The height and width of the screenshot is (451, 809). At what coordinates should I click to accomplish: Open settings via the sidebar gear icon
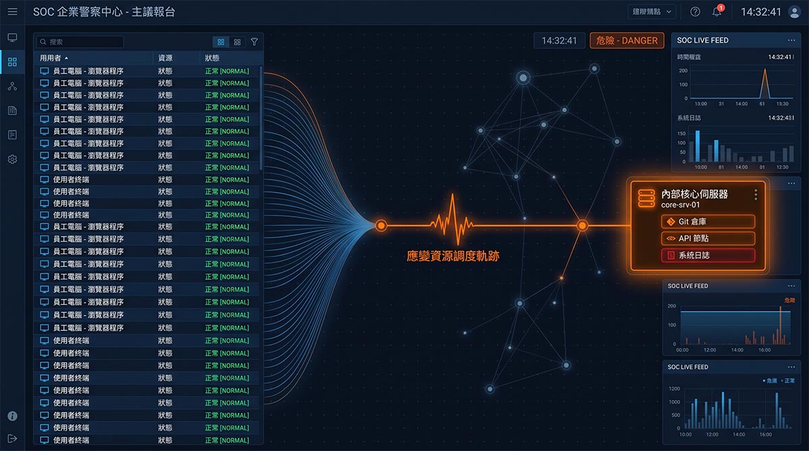coord(12,160)
